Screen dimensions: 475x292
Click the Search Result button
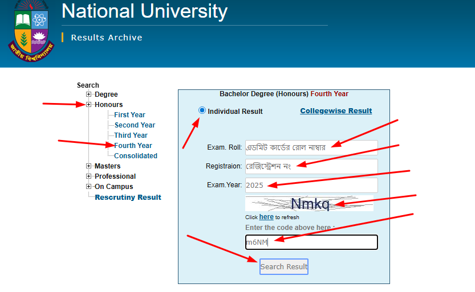tap(284, 266)
